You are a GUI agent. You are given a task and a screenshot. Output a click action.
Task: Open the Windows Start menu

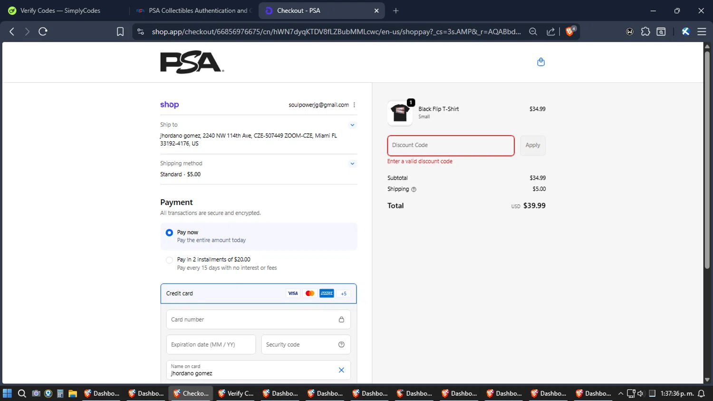pyautogui.click(x=7, y=393)
